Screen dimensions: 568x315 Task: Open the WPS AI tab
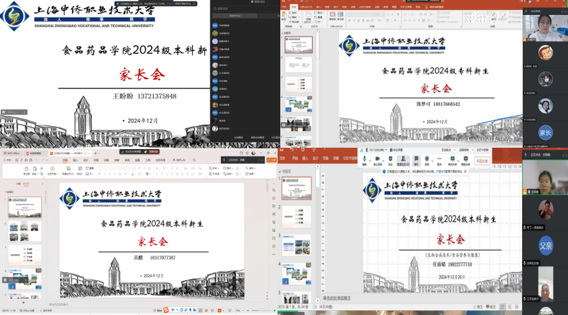(179, 161)
